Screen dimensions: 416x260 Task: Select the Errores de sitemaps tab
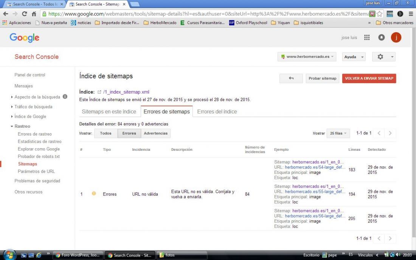pos(167,111)
